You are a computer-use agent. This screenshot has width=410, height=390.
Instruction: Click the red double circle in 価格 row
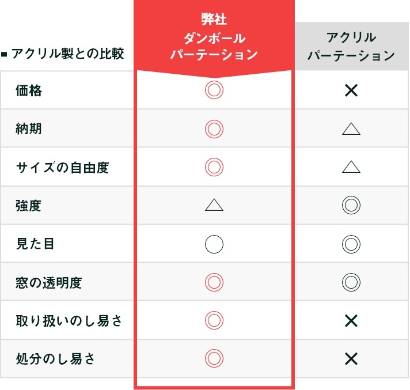click(214, 90)
